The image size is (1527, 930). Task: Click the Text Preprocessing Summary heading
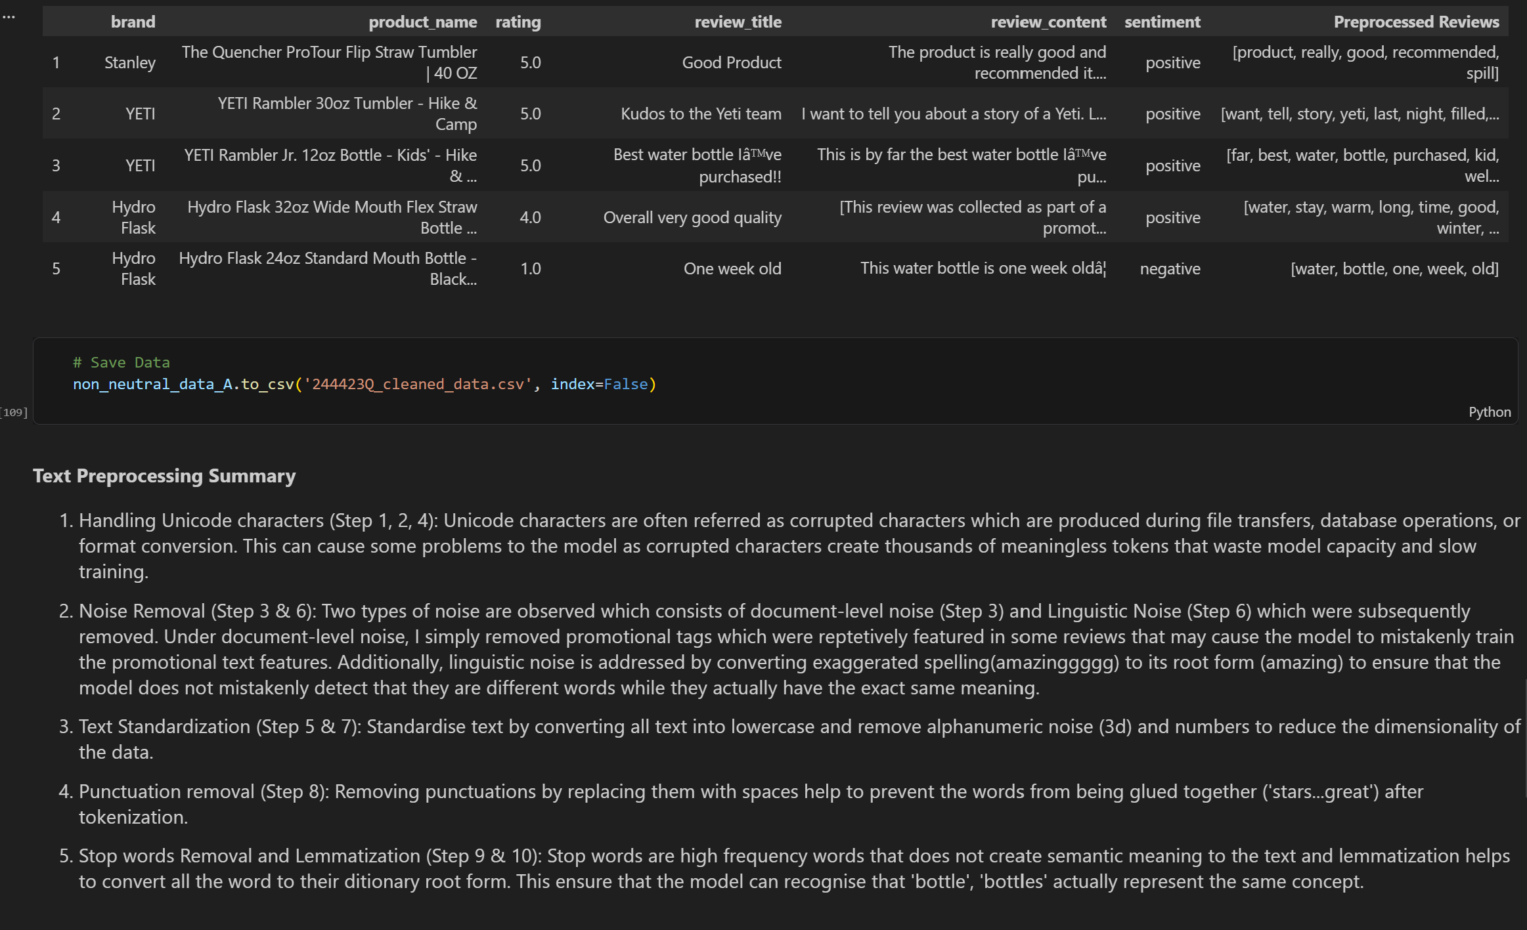[164, 475]
